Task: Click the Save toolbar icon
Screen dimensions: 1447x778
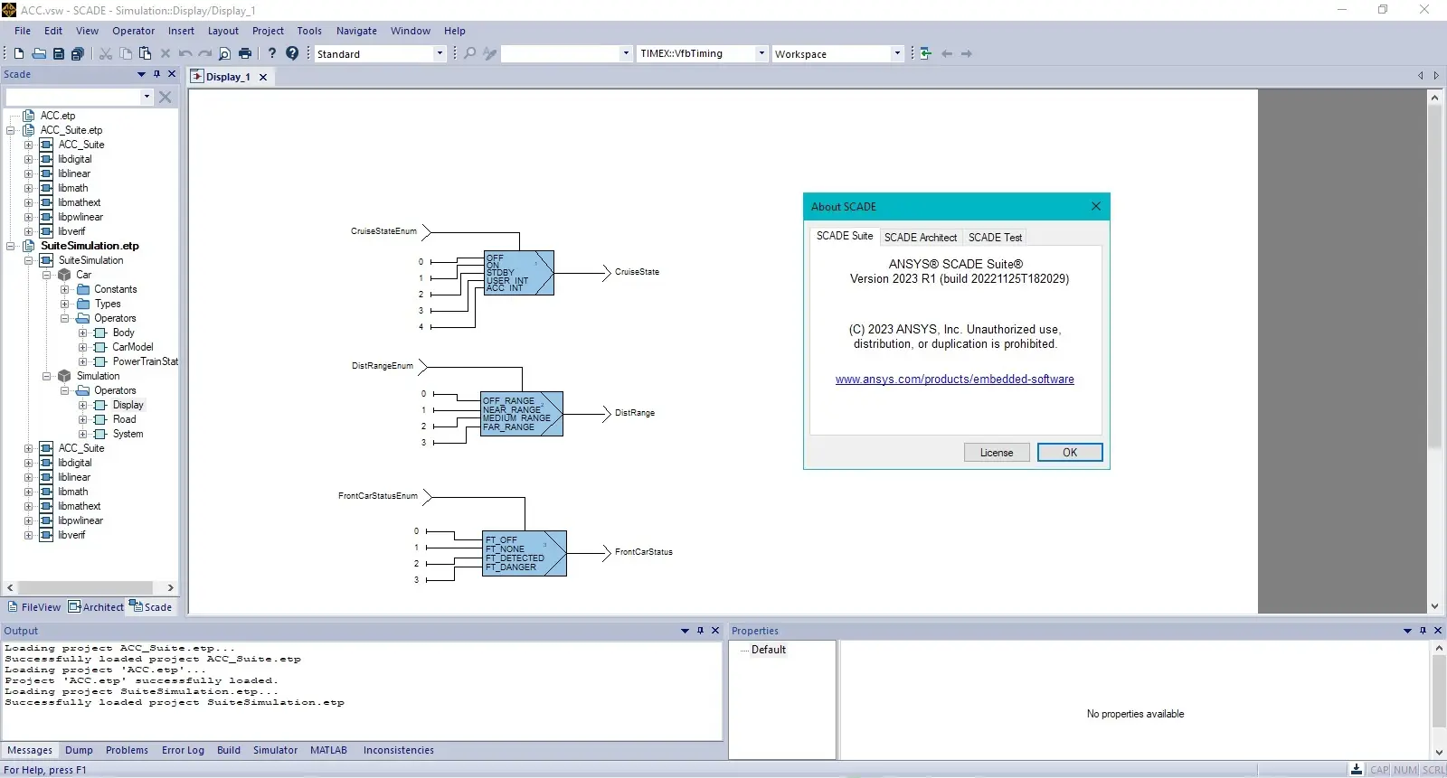Action: click(x=59, y=53)
